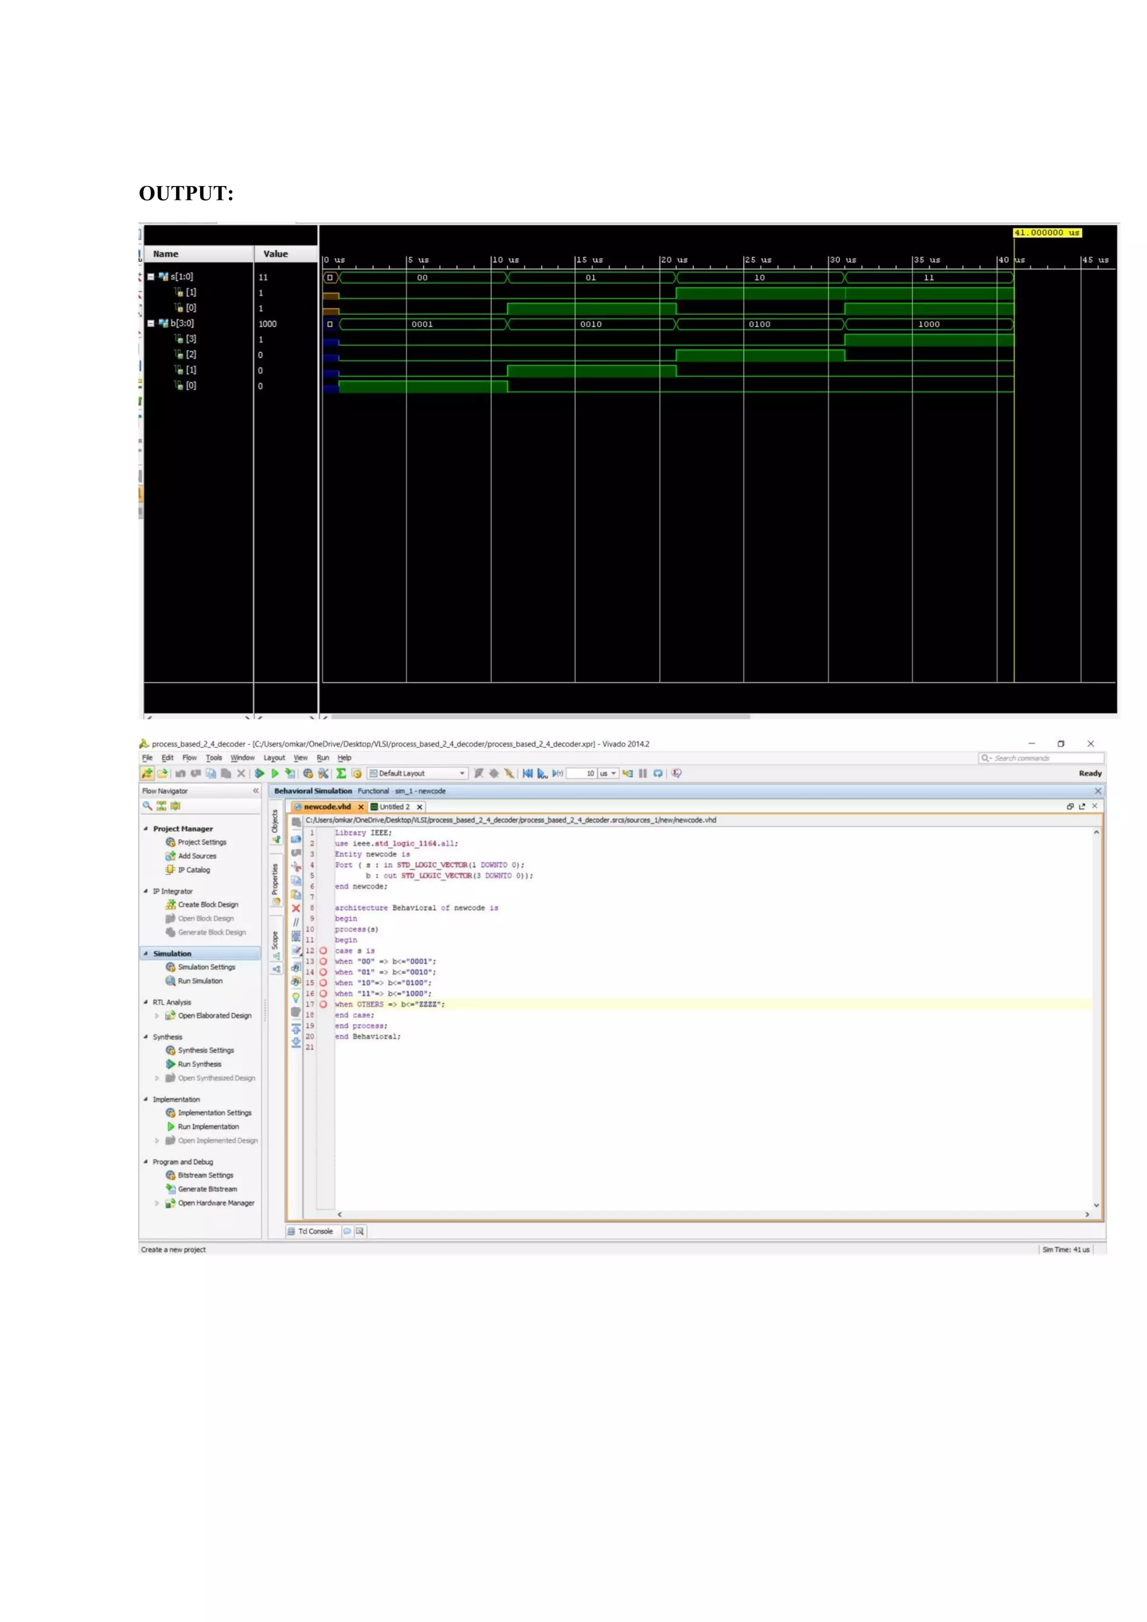Click the magnifier search icon in Flow Navigator

(148, 806)
